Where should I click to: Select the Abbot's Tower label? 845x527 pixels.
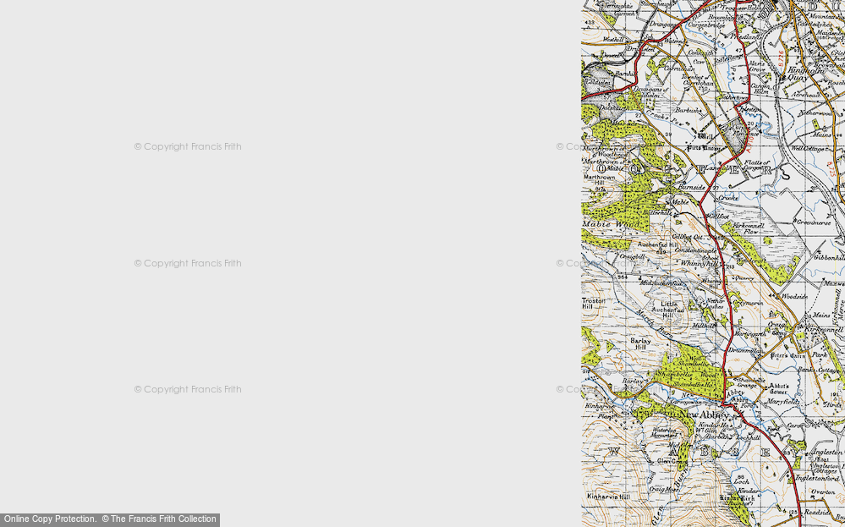click(779, 389)
